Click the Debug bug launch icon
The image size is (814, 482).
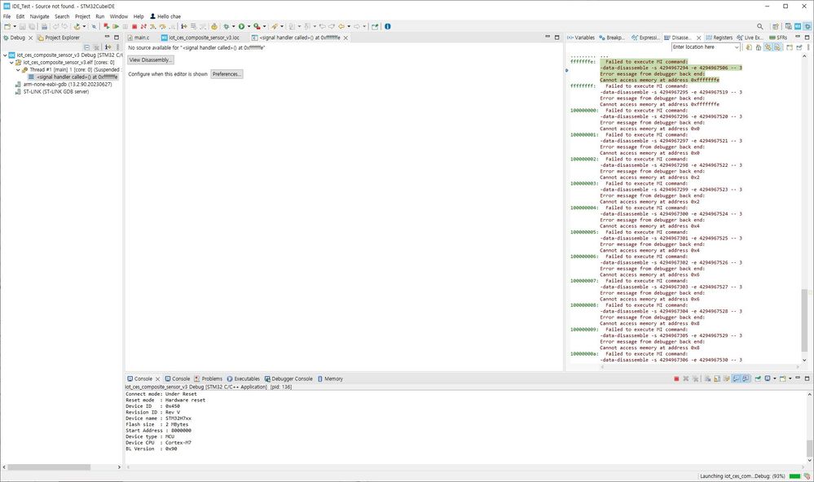point(227,26)
